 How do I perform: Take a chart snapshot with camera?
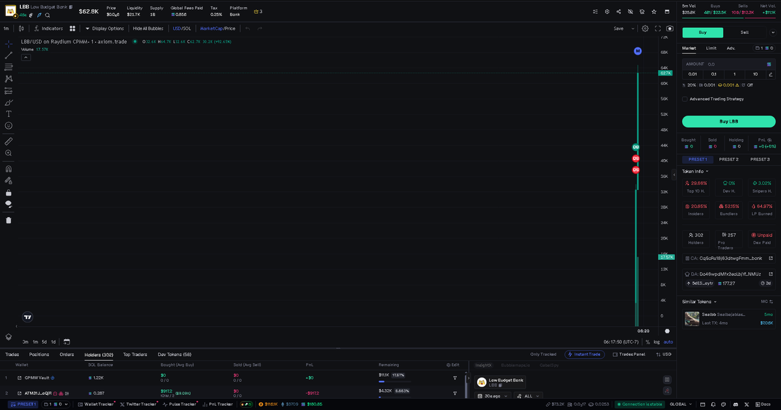(x=670, y=29)
